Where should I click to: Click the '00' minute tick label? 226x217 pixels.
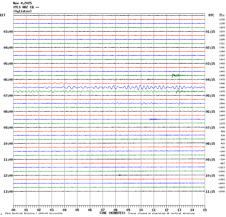(14, 210)
